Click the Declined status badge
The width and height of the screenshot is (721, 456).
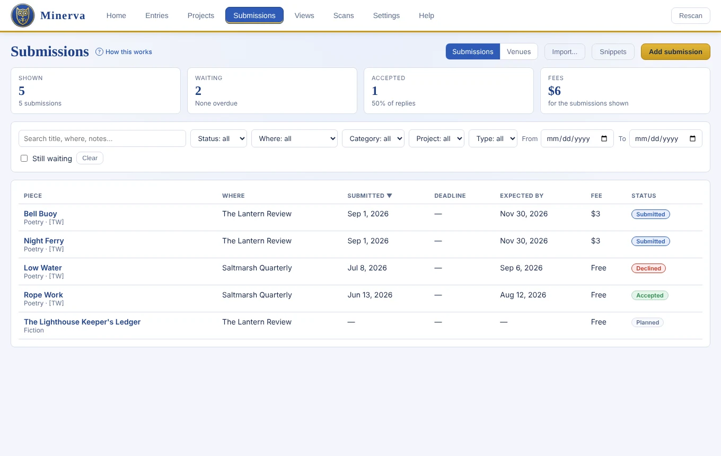[x=648, y=268]
